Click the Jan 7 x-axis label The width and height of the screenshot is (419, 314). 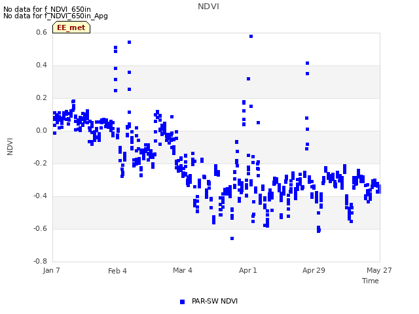[51, 270]
